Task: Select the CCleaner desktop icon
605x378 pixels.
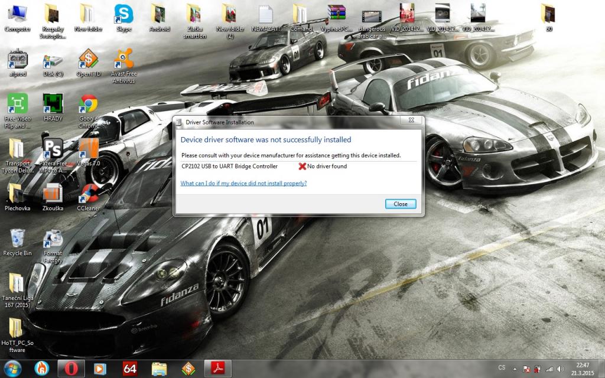Action: (88, 197)
